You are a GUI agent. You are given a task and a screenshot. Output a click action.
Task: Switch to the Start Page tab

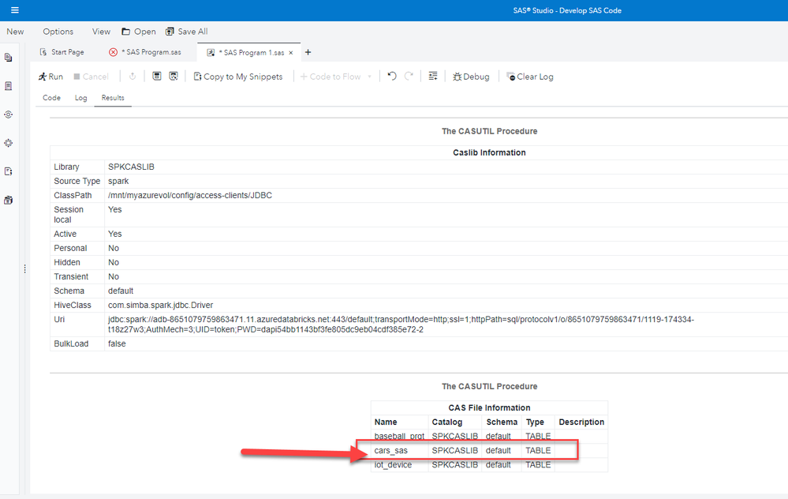62,52
